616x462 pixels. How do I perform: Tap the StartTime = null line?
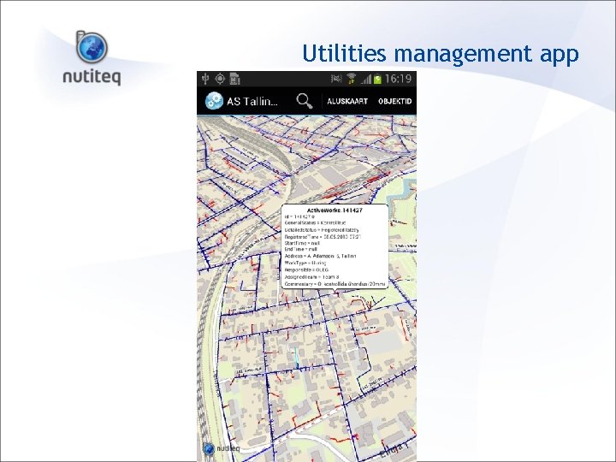(302, 243)
